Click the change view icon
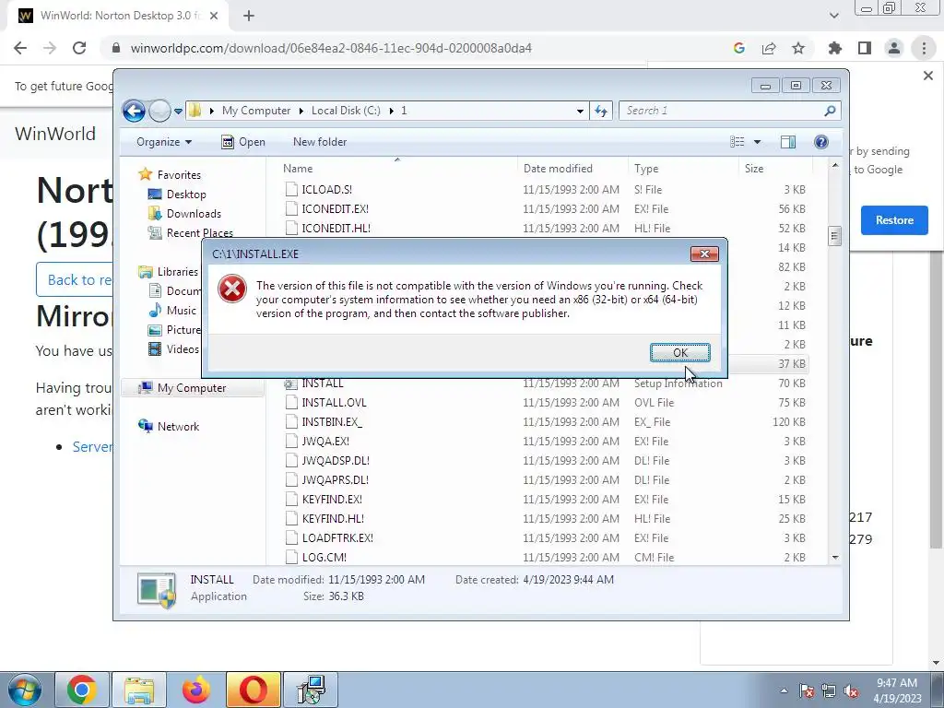 [x=737, y=142]
